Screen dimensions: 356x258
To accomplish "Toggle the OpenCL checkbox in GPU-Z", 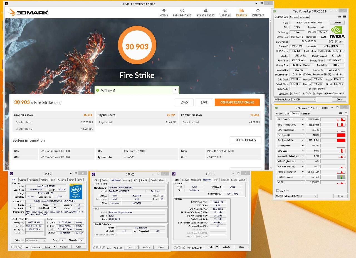I will click(x=292, y=94).
